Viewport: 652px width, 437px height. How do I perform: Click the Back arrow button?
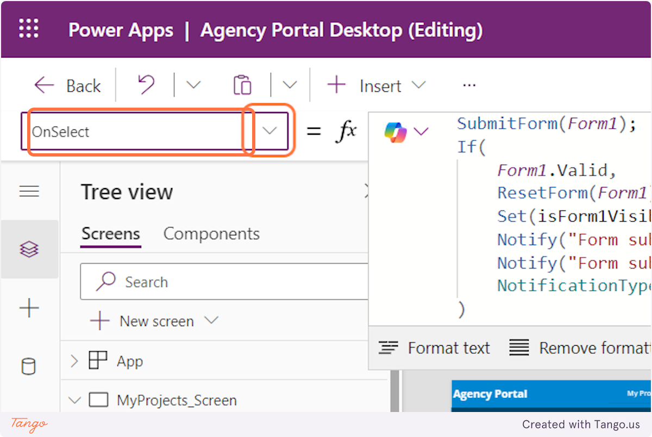pos(67,85)
